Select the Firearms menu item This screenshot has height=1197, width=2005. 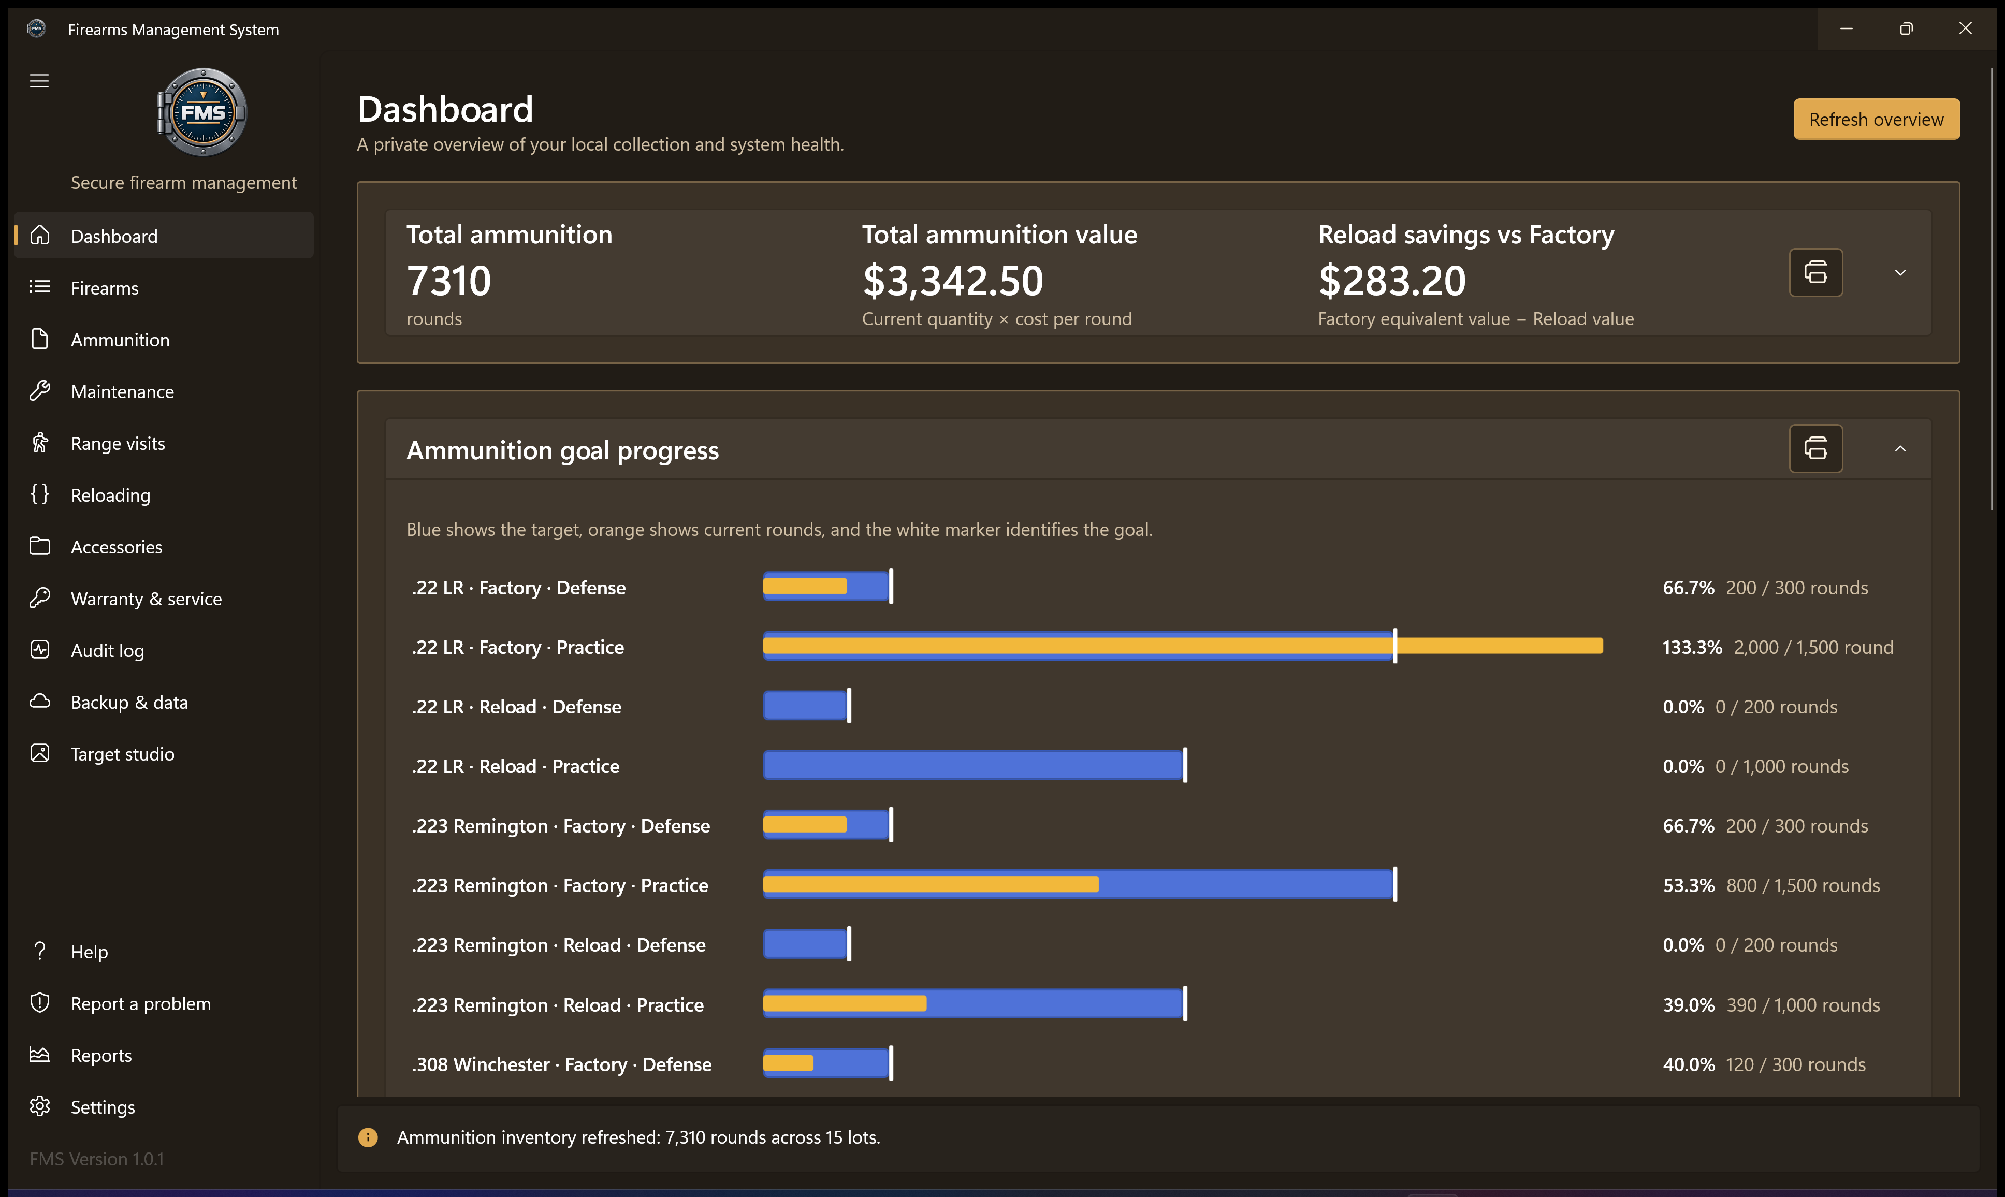click(x=164, y=288)
